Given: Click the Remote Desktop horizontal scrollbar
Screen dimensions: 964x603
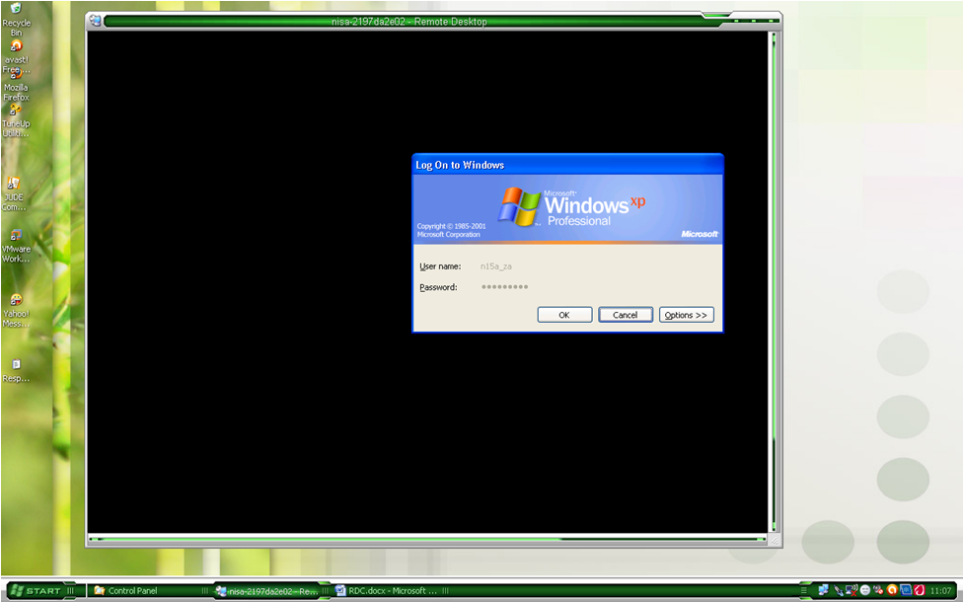Looking at the screenshot, I should (x=427, y=539).
